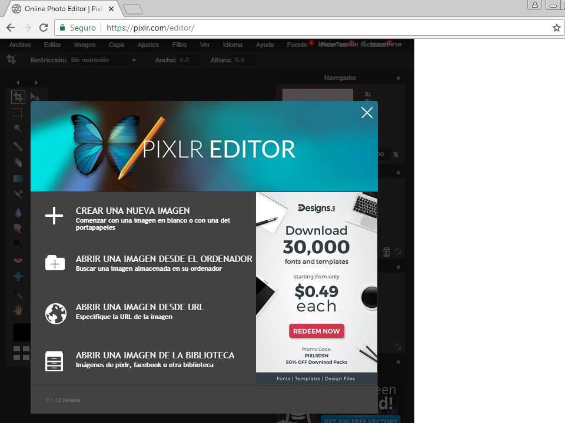Click the Altura height input field

pyautogui.click(x=244, y=60)
